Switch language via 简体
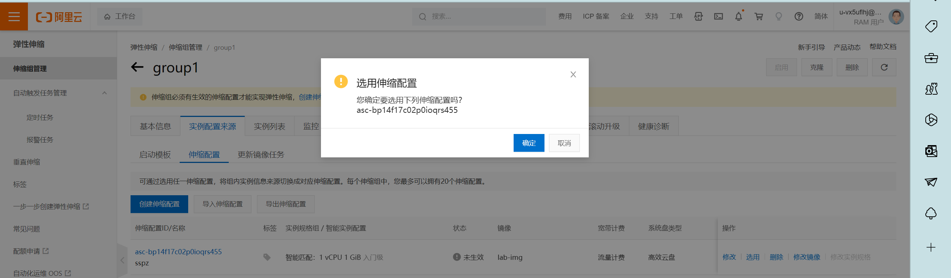951x278 pixels. click(x=821, y=17)
